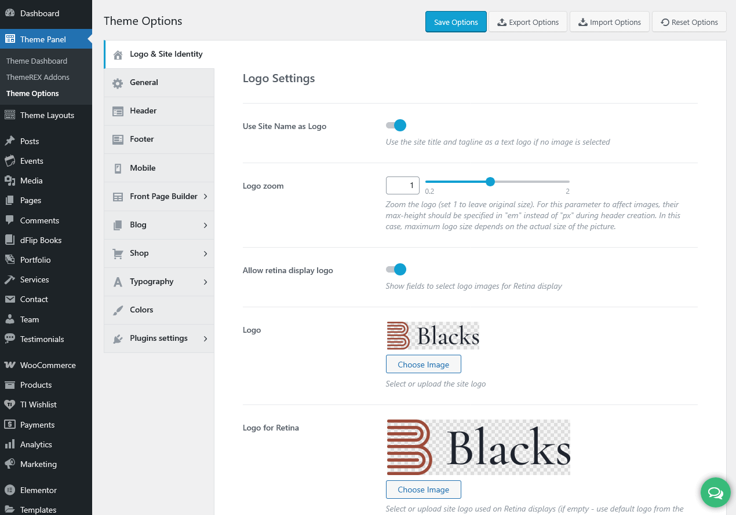
Task: Click the WooCommerce logo icon
Action: (x=10, y=365)
